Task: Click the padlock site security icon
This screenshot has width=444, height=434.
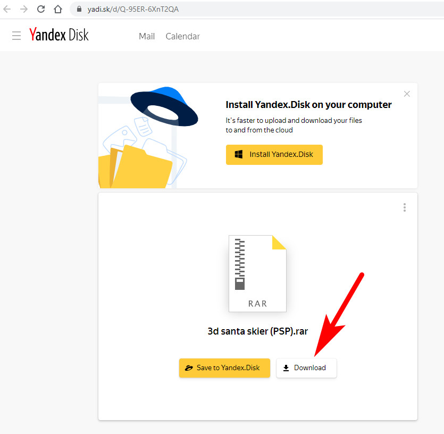Action: (79, 9)
